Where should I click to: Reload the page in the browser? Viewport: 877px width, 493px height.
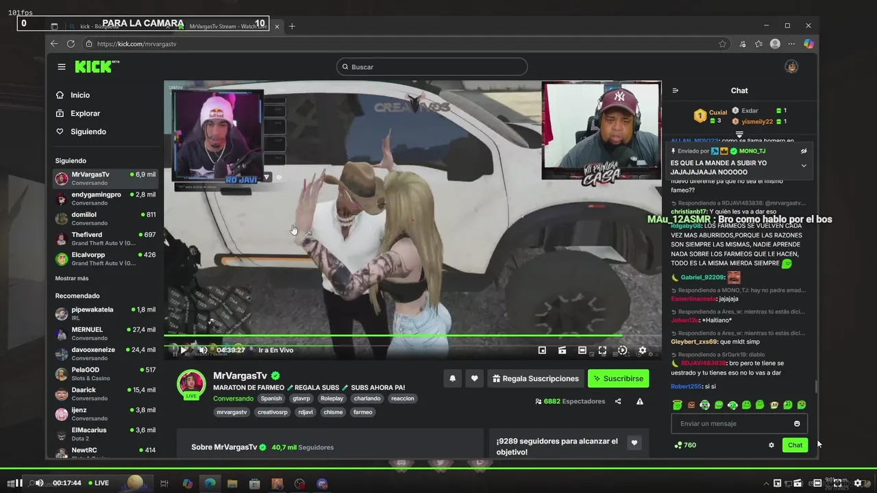(71, 44)
